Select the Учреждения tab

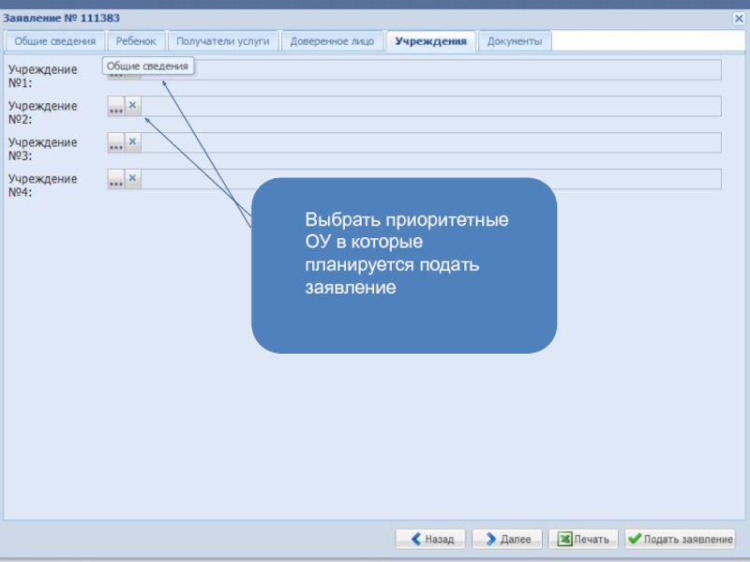pyautogui.click(x=430, y=41)
